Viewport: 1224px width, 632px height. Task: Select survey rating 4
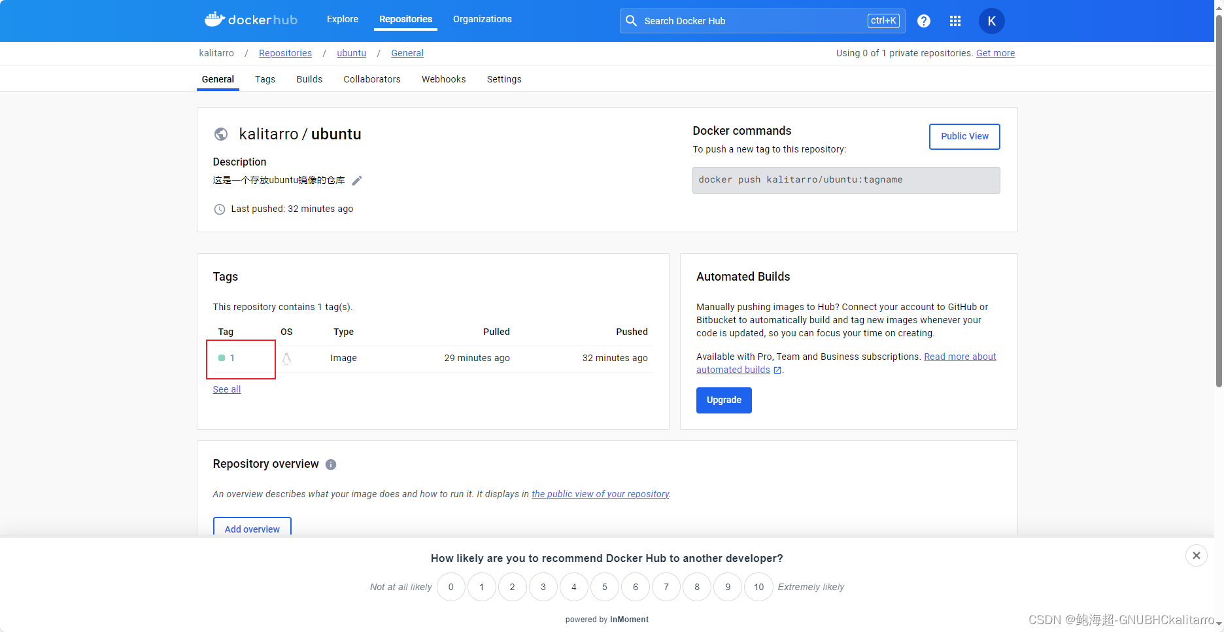click(x=574, y=587)
